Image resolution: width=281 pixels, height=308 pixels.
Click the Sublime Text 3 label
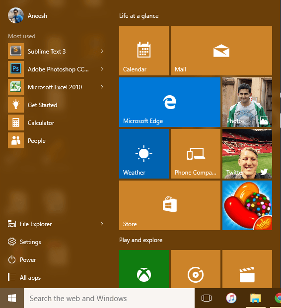click(47, 51)
